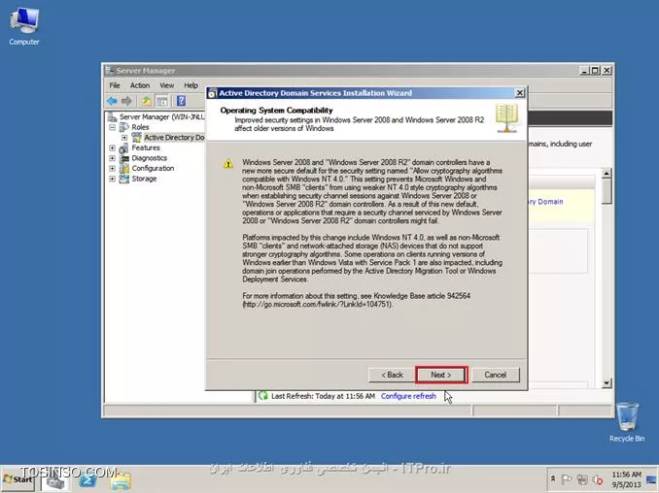Expand the Active Directory Domain Services node
659x493 pixels.
(x=124, y=138)
